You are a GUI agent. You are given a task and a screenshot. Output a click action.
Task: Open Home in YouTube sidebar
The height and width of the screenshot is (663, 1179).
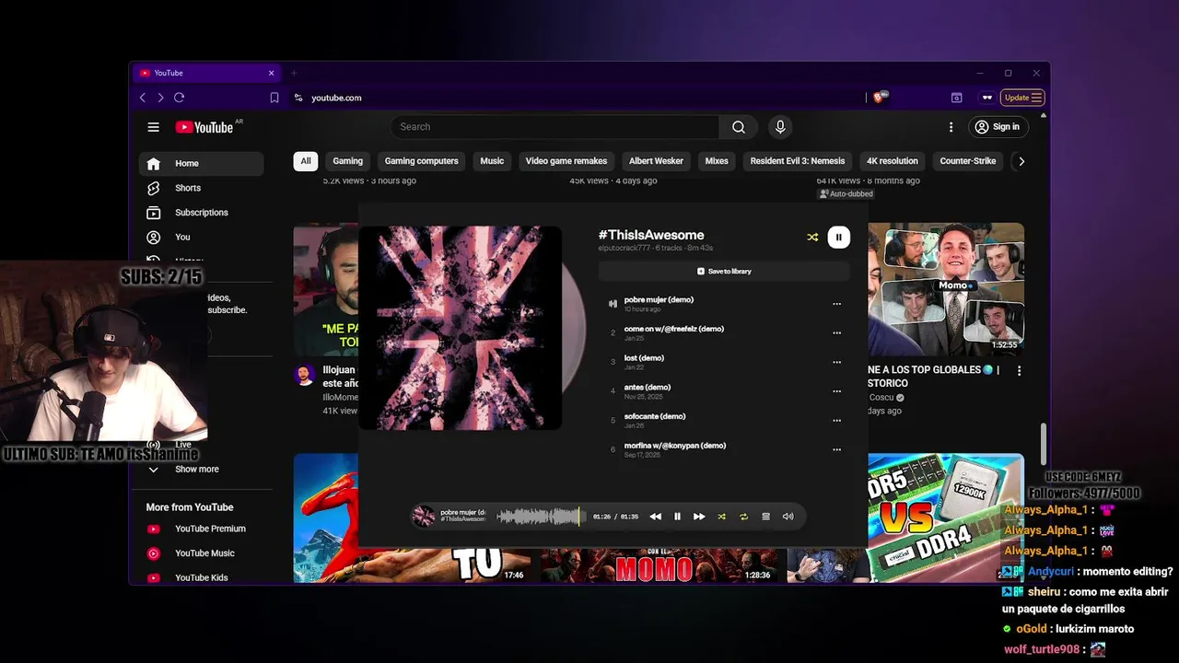[x=201, y=164]
